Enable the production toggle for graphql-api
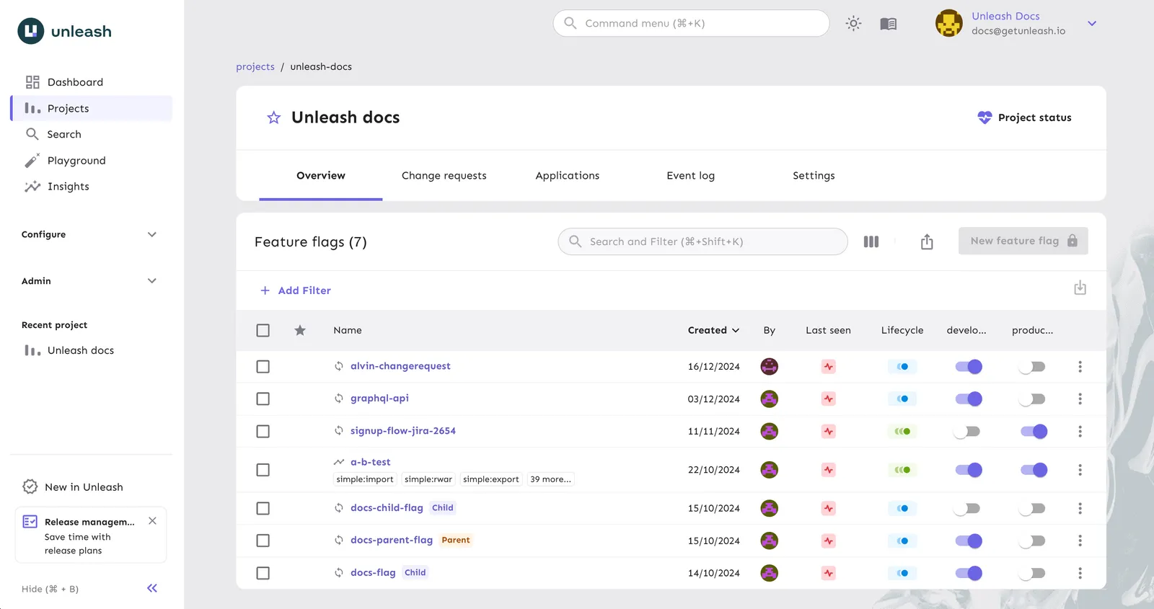 tap(1032, 399)
